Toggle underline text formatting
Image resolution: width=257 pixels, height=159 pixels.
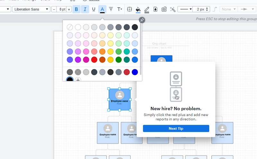tap(94, 9)
